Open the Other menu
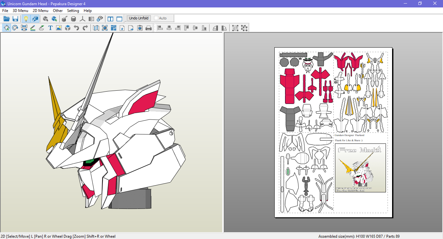This screenshot has height=239, width=443. point(58,10)
